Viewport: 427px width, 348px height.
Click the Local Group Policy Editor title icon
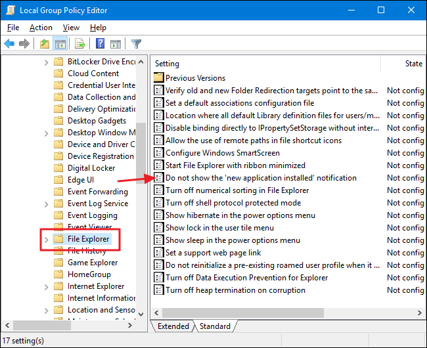point(11,10)
